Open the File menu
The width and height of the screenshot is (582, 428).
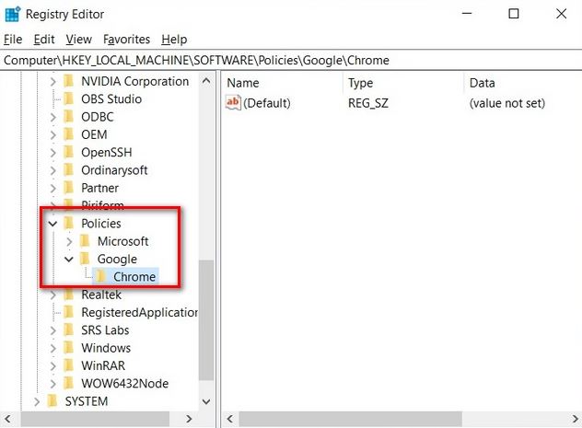pyautogui.click(x=13, y=39)
